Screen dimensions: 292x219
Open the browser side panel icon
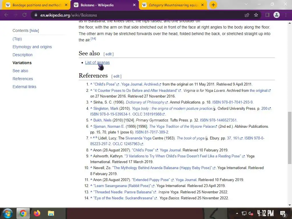tap(267, 15)
